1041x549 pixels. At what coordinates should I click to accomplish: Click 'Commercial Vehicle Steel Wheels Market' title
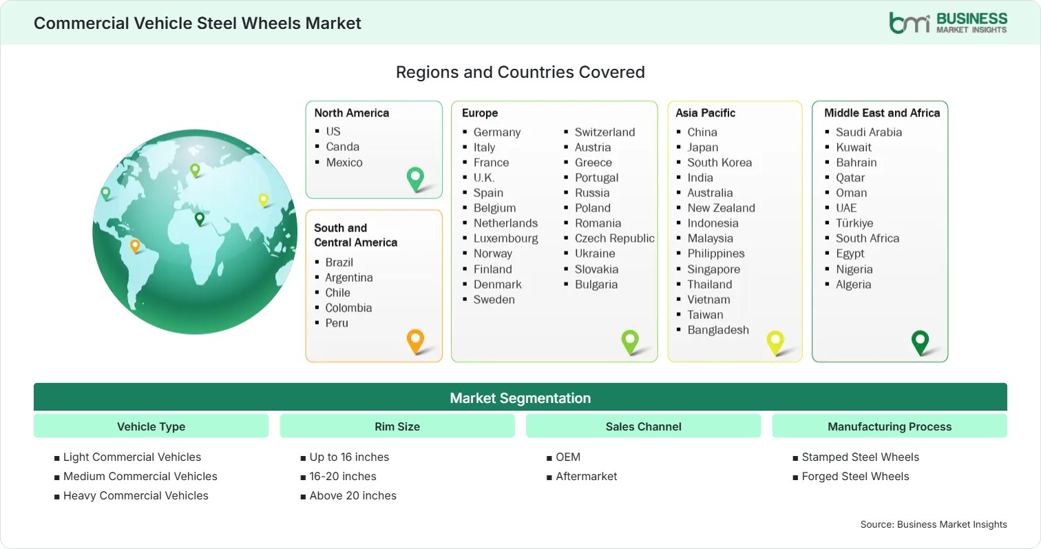(198, 23)
